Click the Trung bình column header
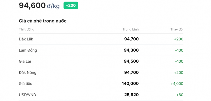Screen dimensions: 211x101 click(131, 29)
